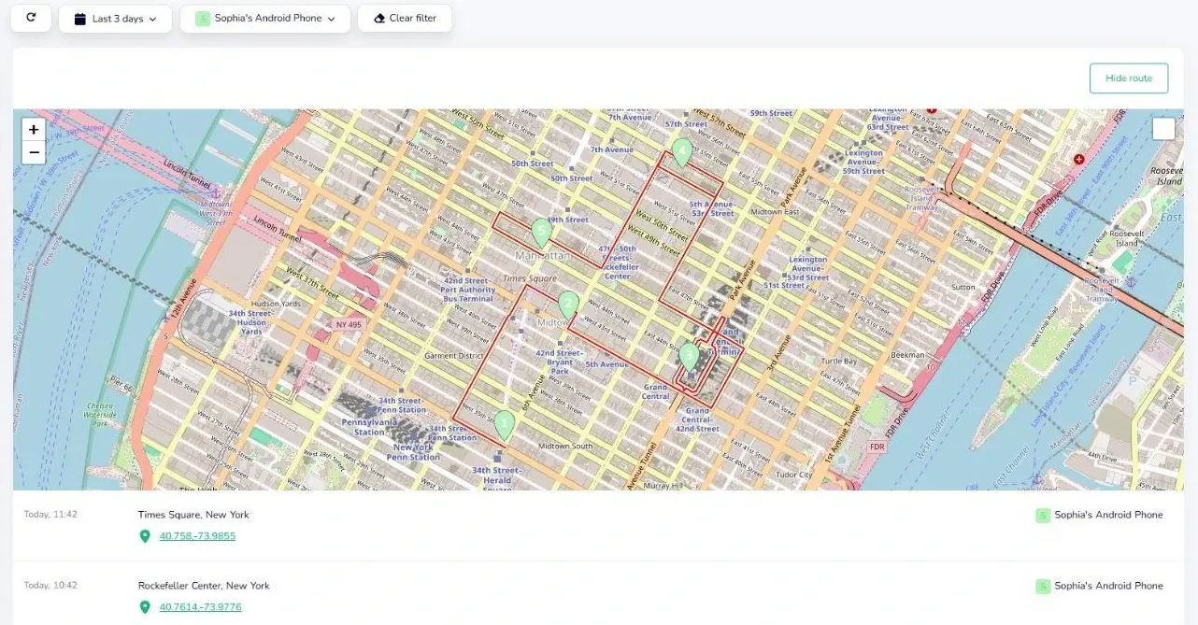The width and height of the screenshot is (1198, 625).
Task: Open coordinates link 40.758,-73.9855
Action: [x=197, y=536]
